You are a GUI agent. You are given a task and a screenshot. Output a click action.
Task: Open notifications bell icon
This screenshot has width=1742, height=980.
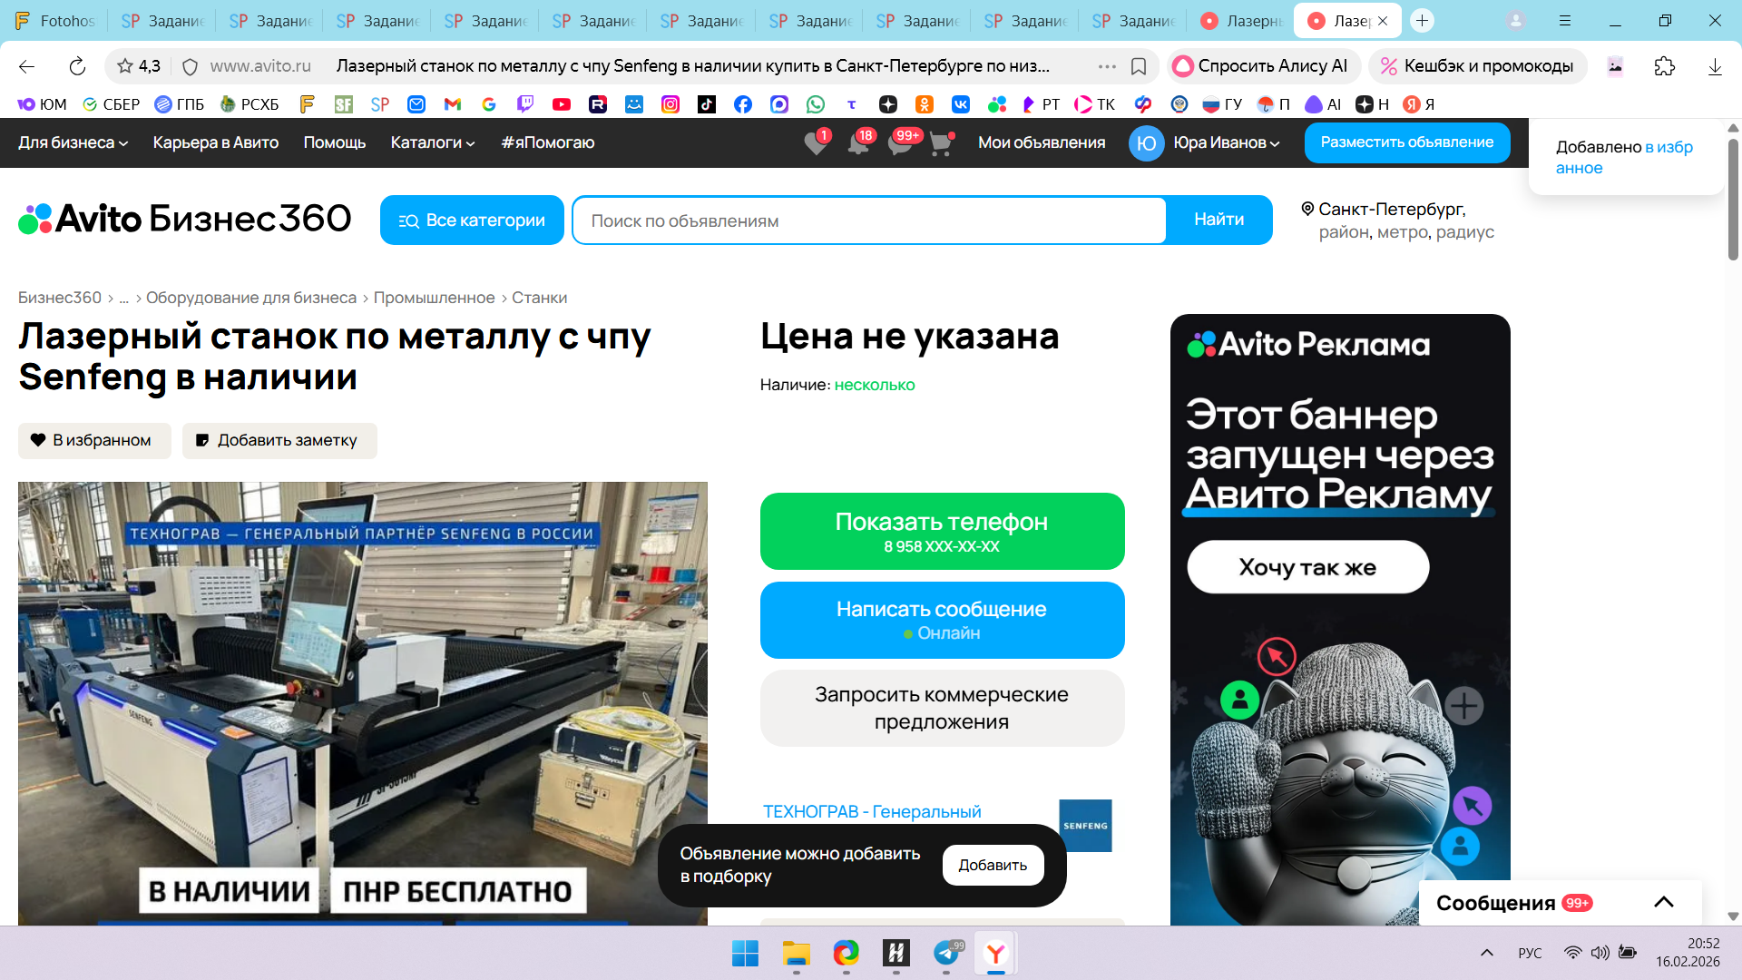(x=857, y=143)
